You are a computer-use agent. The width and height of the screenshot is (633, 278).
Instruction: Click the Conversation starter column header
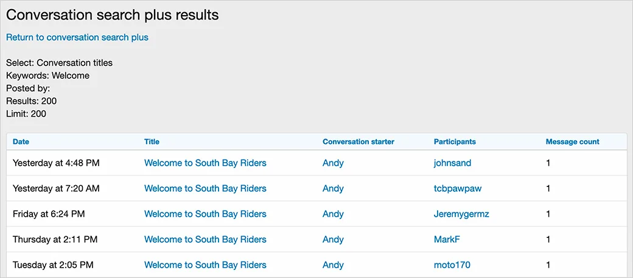[358, 141]
